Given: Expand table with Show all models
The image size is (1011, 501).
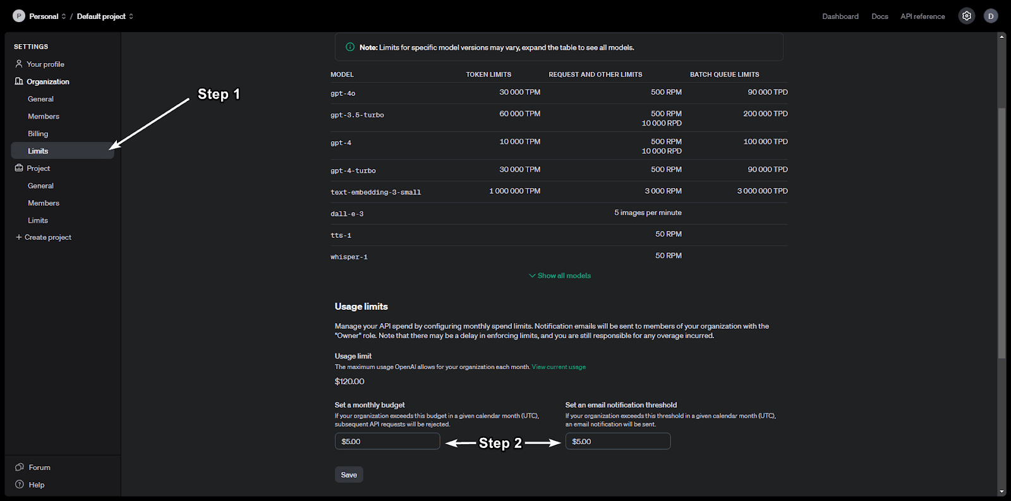Looking at the screenshot, I should [x=560, y=276].
